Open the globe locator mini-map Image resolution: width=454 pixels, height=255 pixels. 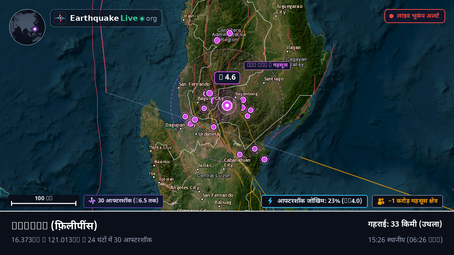coord(27,27)
